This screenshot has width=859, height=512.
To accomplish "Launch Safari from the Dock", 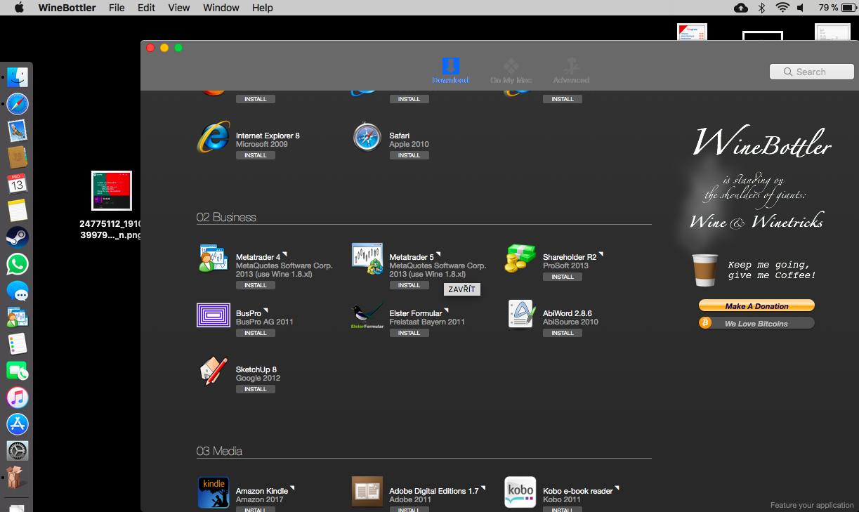I will point(18,104).
